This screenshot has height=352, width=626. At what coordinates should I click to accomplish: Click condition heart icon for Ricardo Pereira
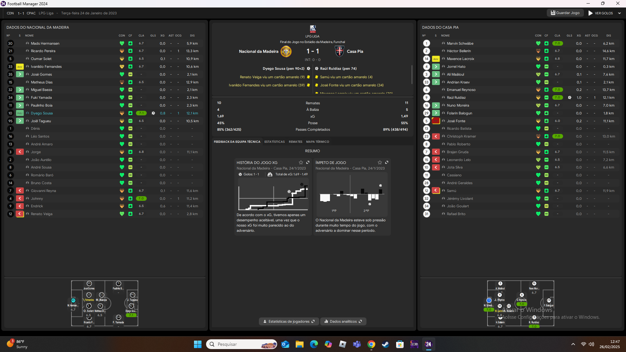[122, 51]
